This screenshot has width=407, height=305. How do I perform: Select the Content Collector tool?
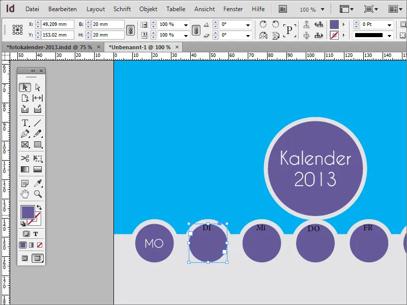pos(25,109)
